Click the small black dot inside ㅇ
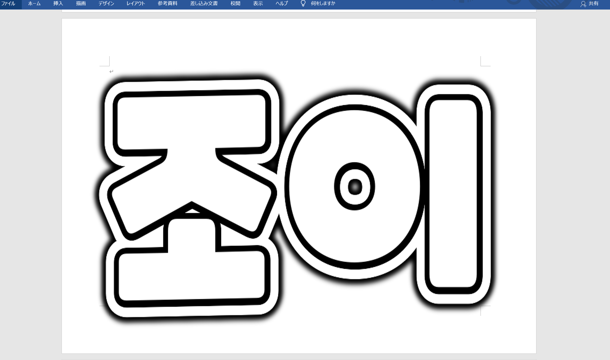The image size is (610, 360). (x=355, y=187)
